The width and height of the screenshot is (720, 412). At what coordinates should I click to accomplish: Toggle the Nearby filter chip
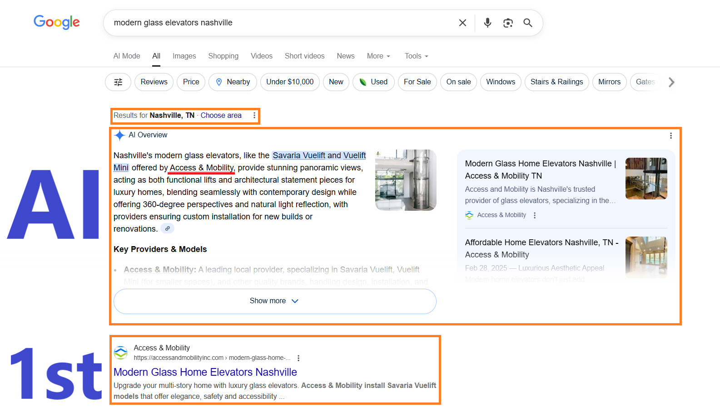click(233, 82)
